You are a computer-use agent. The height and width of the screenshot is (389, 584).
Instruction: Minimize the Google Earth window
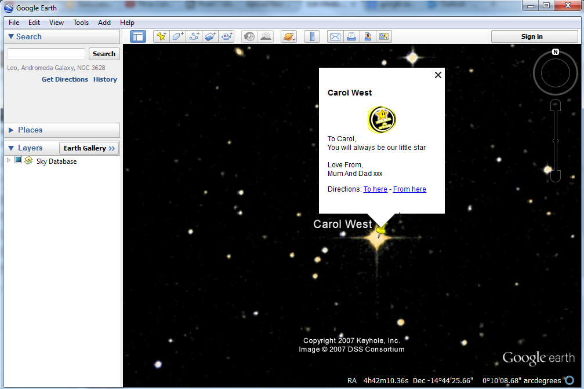tap(531, 6)
